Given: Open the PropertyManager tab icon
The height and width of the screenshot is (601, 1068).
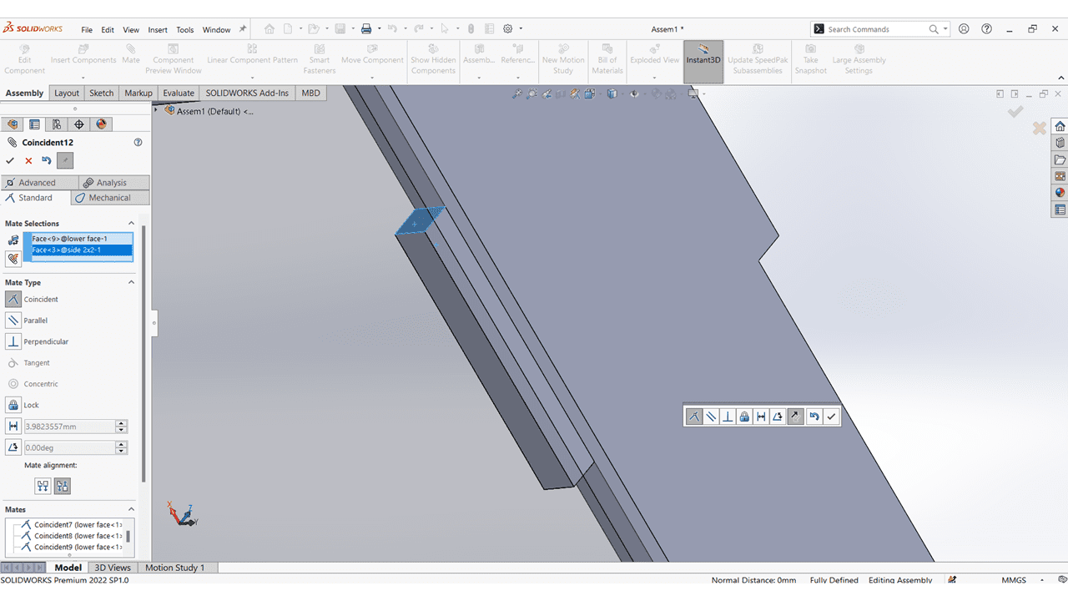Looking at the screenshot, I should (x=34, y=124).
